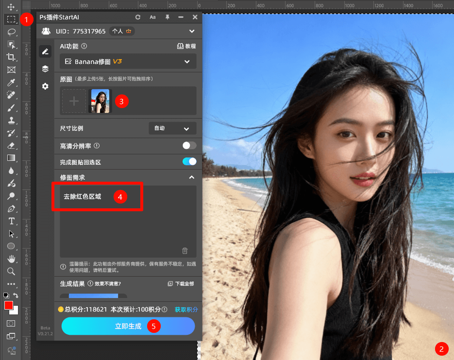
Task: Select the Crop tool
Action: coord(11,57)
